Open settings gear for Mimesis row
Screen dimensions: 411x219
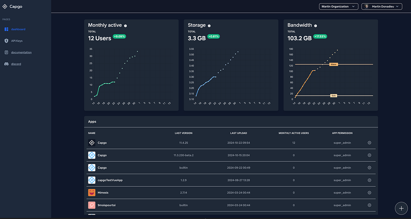click(x=369, y=193)
